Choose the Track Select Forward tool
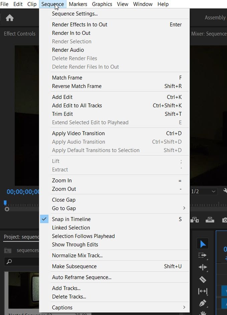Image resolution: width=227 pixels, height=315 pixels. pos(202,255)
